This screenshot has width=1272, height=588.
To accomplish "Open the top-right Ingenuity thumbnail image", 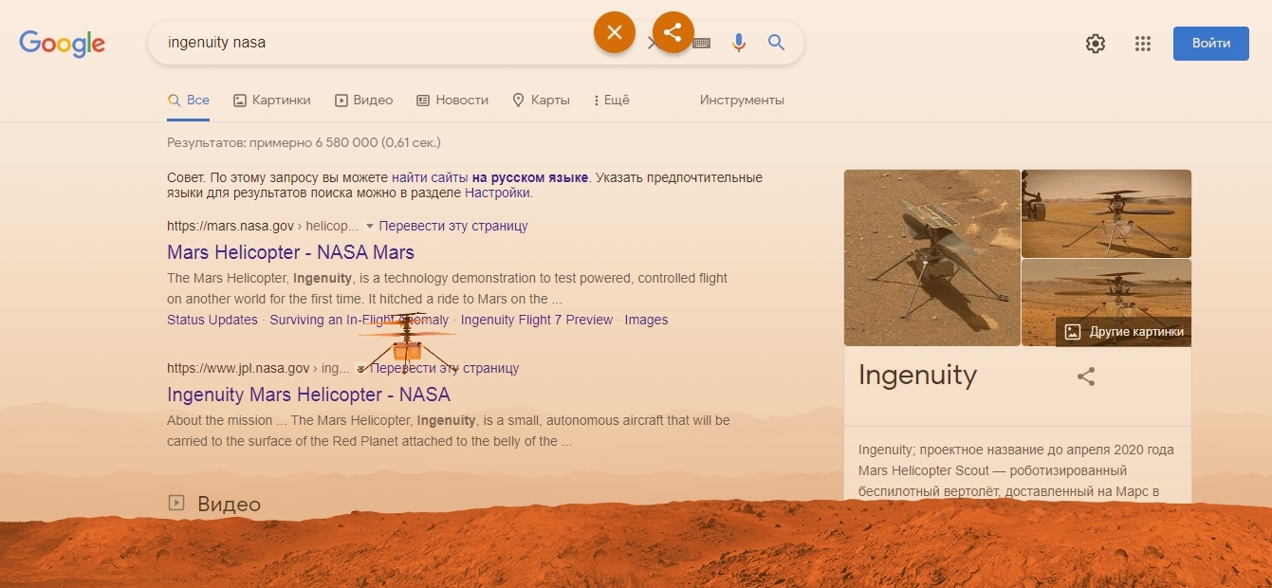I will [x=1106, y=213].
